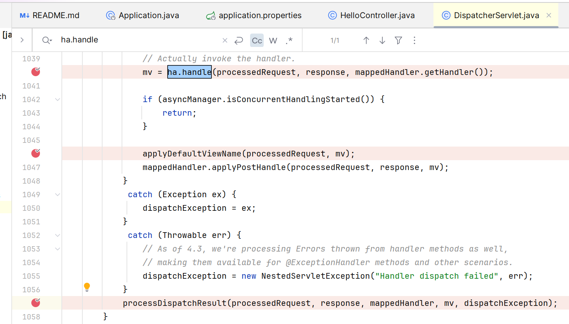Click line number 1041 in gutter
Screen dimensions: 569x324
(x=31, y=86)
